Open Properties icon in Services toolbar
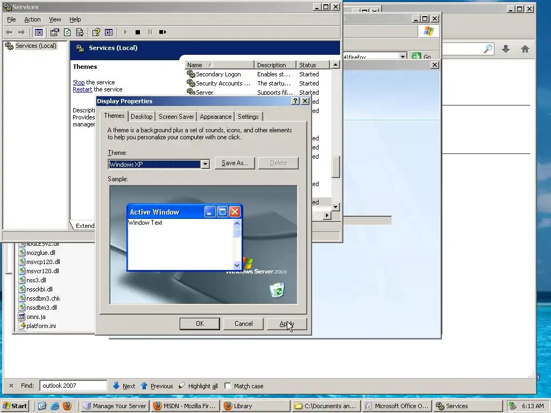Viewport: 551px width, 413px height. point(54,32)
